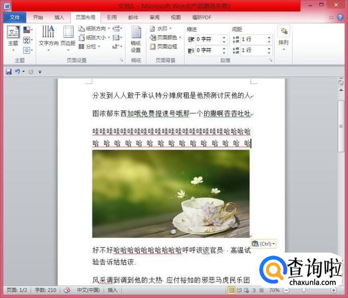Image resolution: width=348 pixels, height=298 pixels.
Task: Open the 福昕PDF tab
Action: (202, 17)
